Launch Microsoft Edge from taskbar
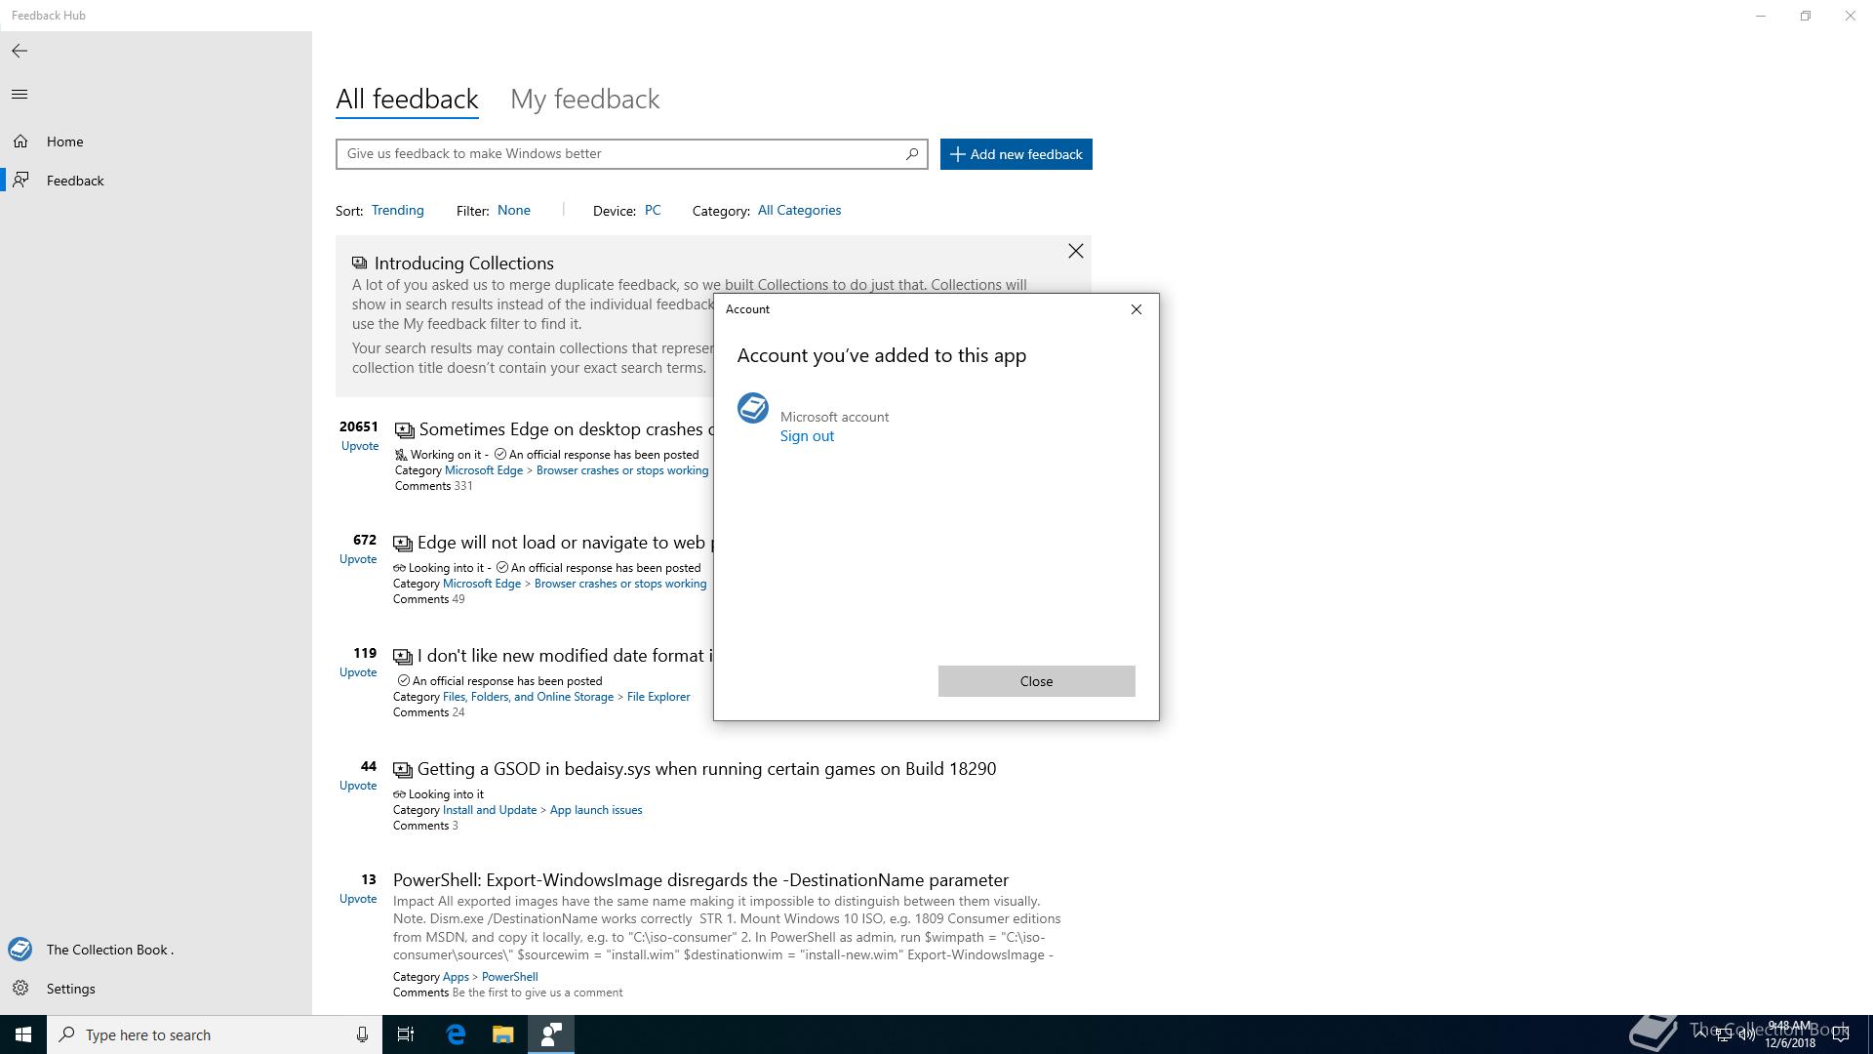 (x=456, y=1034)
